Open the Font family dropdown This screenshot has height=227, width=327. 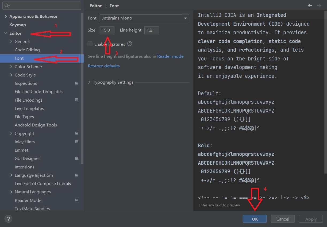(x=144, y=18)
